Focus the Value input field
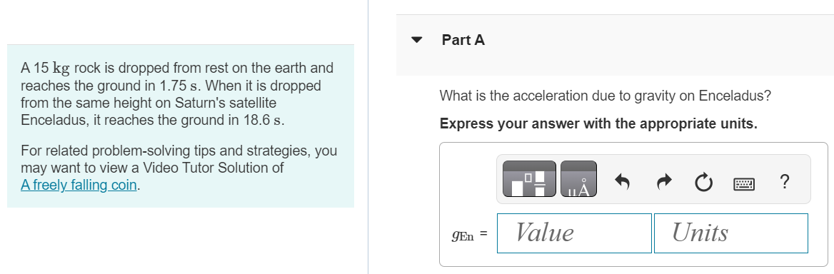This screenshot has width=834, height=274. coord(574,233)
